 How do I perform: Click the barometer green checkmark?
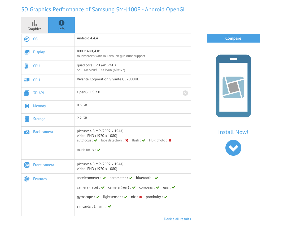(x=131, y=178)
